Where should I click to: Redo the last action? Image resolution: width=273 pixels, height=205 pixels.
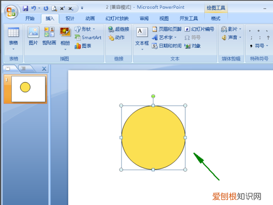click(x=46, y=8)
